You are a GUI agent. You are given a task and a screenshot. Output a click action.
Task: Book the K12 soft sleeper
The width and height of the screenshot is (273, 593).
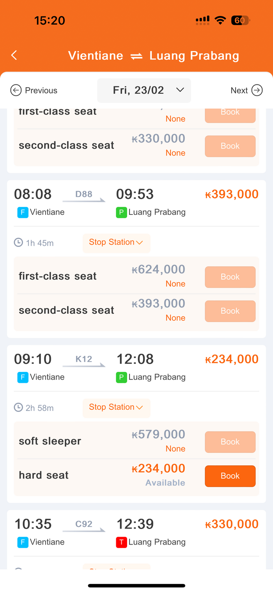230,442
